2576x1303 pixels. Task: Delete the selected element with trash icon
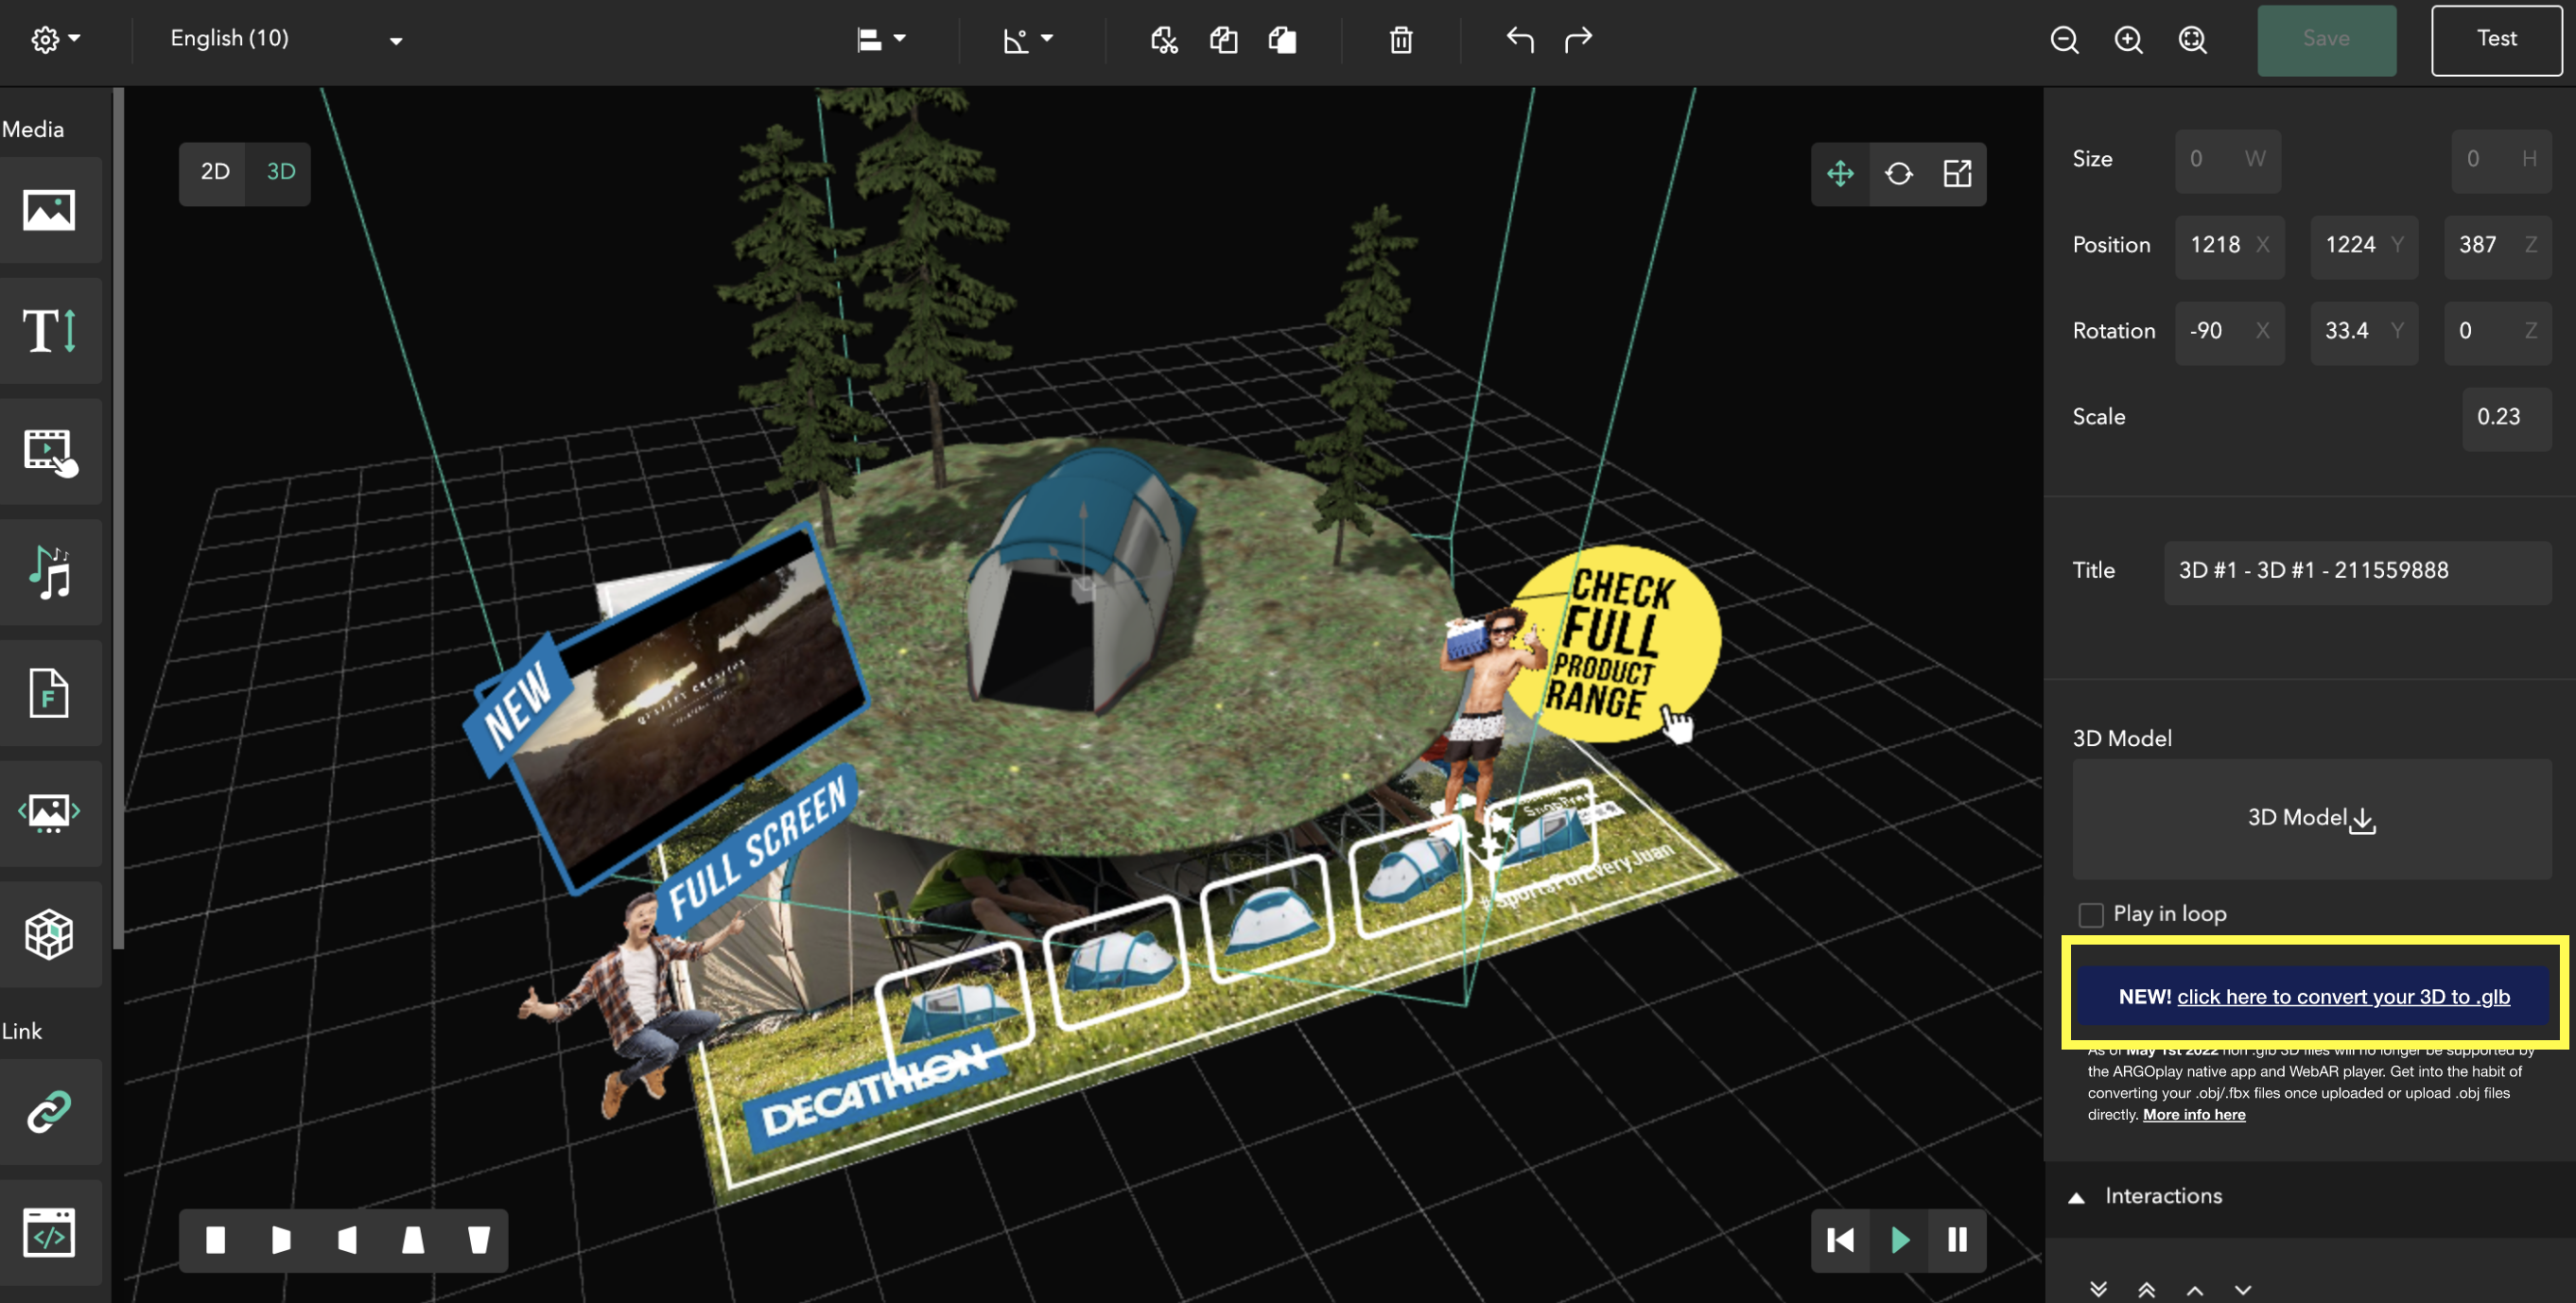pyautogui.click(x=1401, y=39)
